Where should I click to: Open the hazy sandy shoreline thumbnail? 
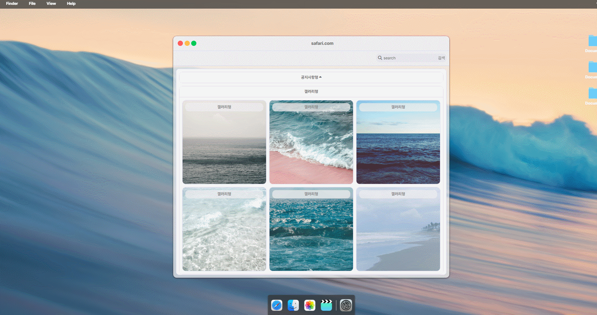[x=398, y=229]
